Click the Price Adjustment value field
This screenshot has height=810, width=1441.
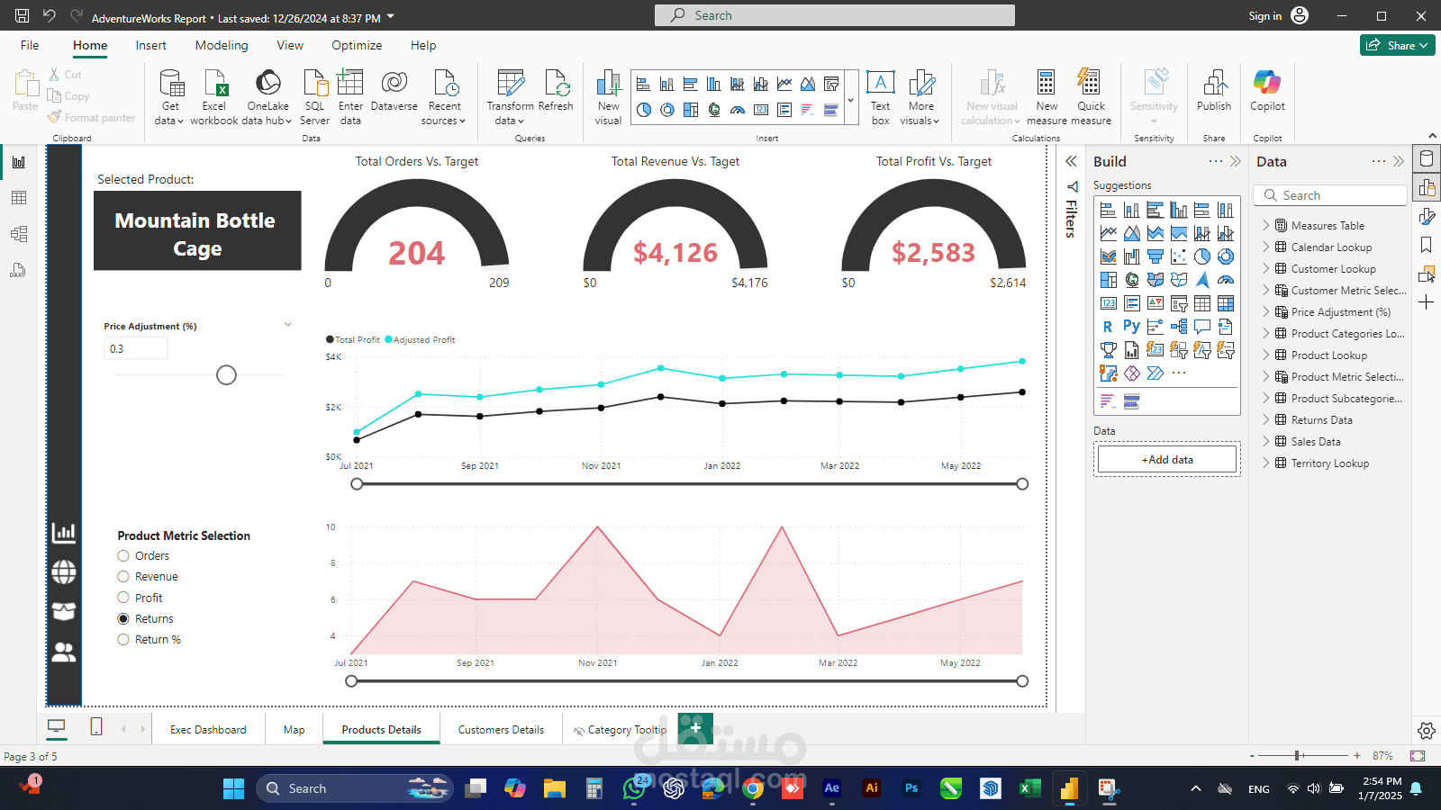(x=136, y=349)
